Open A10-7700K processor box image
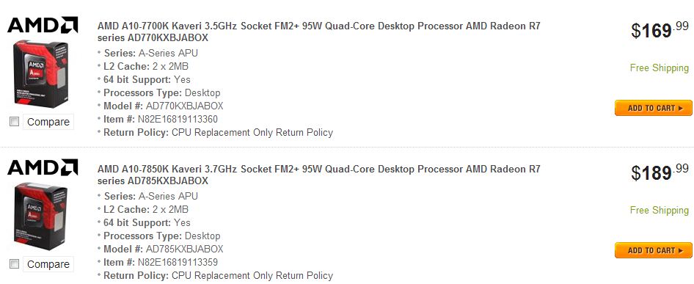The height and width of the screenshot is (284, 694). (41, 73)
